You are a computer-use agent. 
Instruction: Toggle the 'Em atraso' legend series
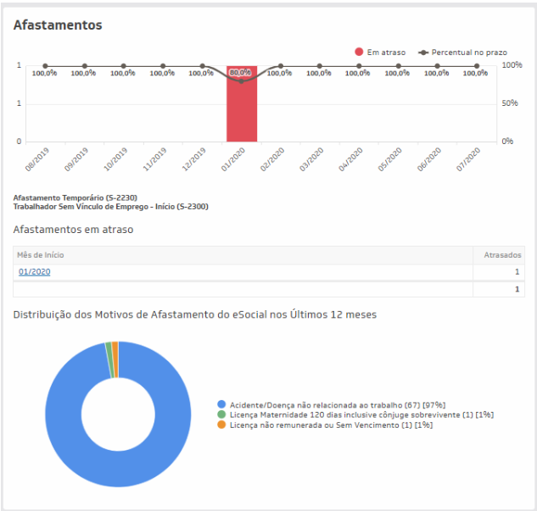click(x=380, y=53)
